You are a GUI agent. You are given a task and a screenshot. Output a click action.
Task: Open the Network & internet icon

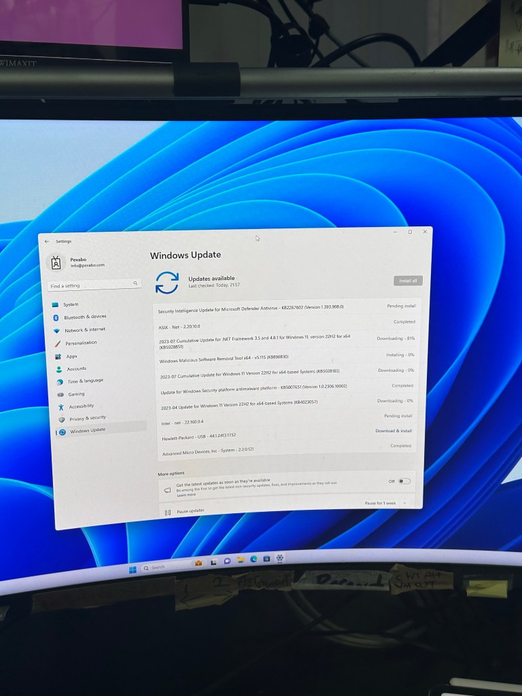56,331
